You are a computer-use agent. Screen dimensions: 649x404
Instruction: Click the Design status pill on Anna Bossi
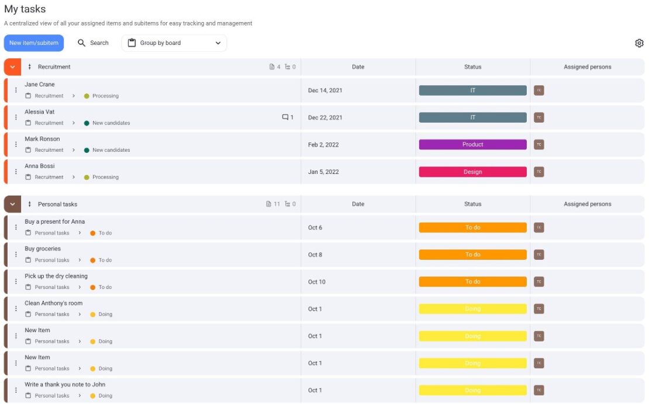tap(472, 172)
